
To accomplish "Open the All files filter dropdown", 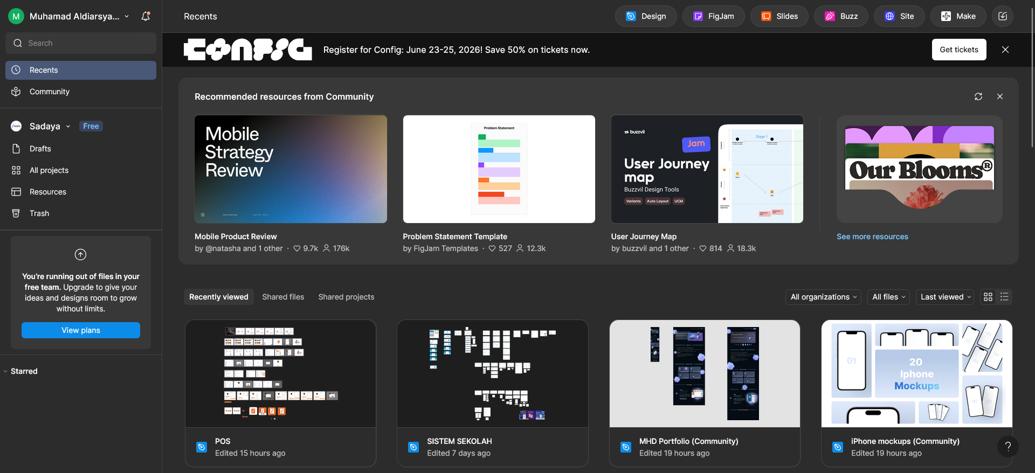I will [x=888, y=297].
